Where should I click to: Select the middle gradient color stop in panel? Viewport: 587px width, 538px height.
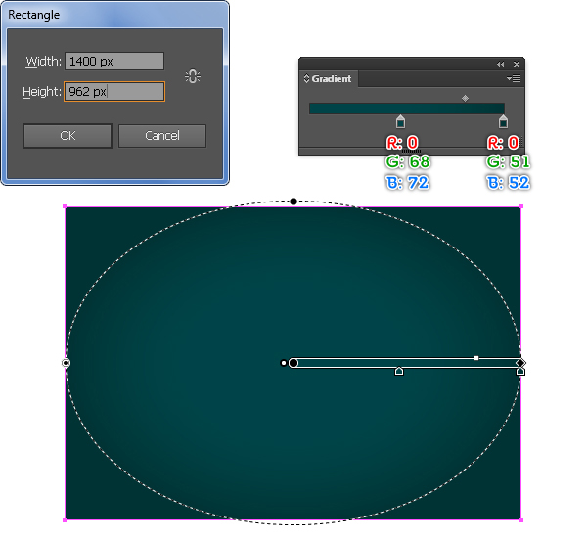[x=400, y=121]
